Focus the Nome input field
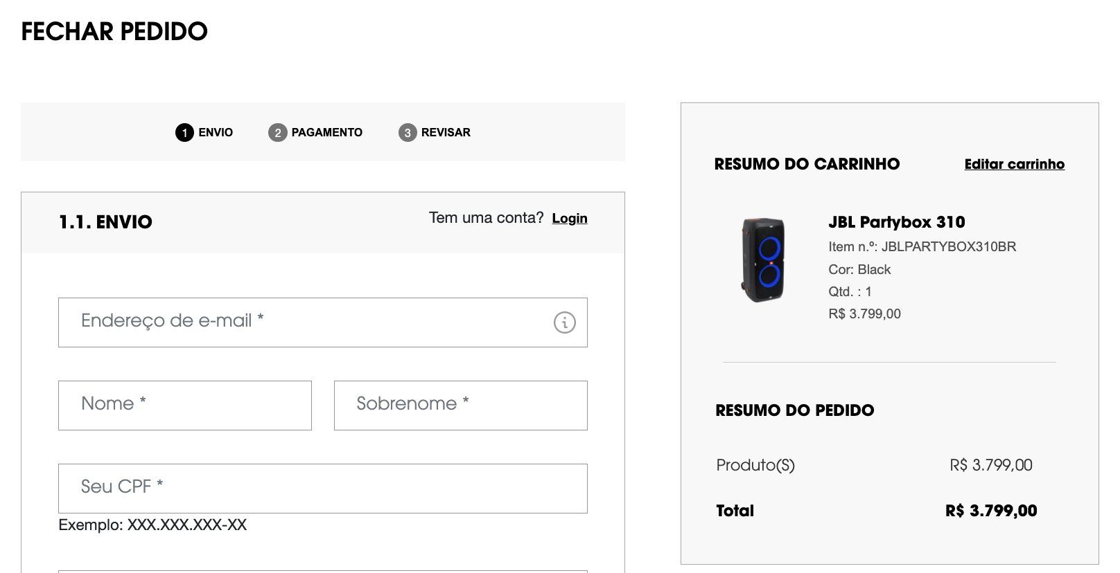The width and height of the screenshot is (1120, 573). pos(185,406)
